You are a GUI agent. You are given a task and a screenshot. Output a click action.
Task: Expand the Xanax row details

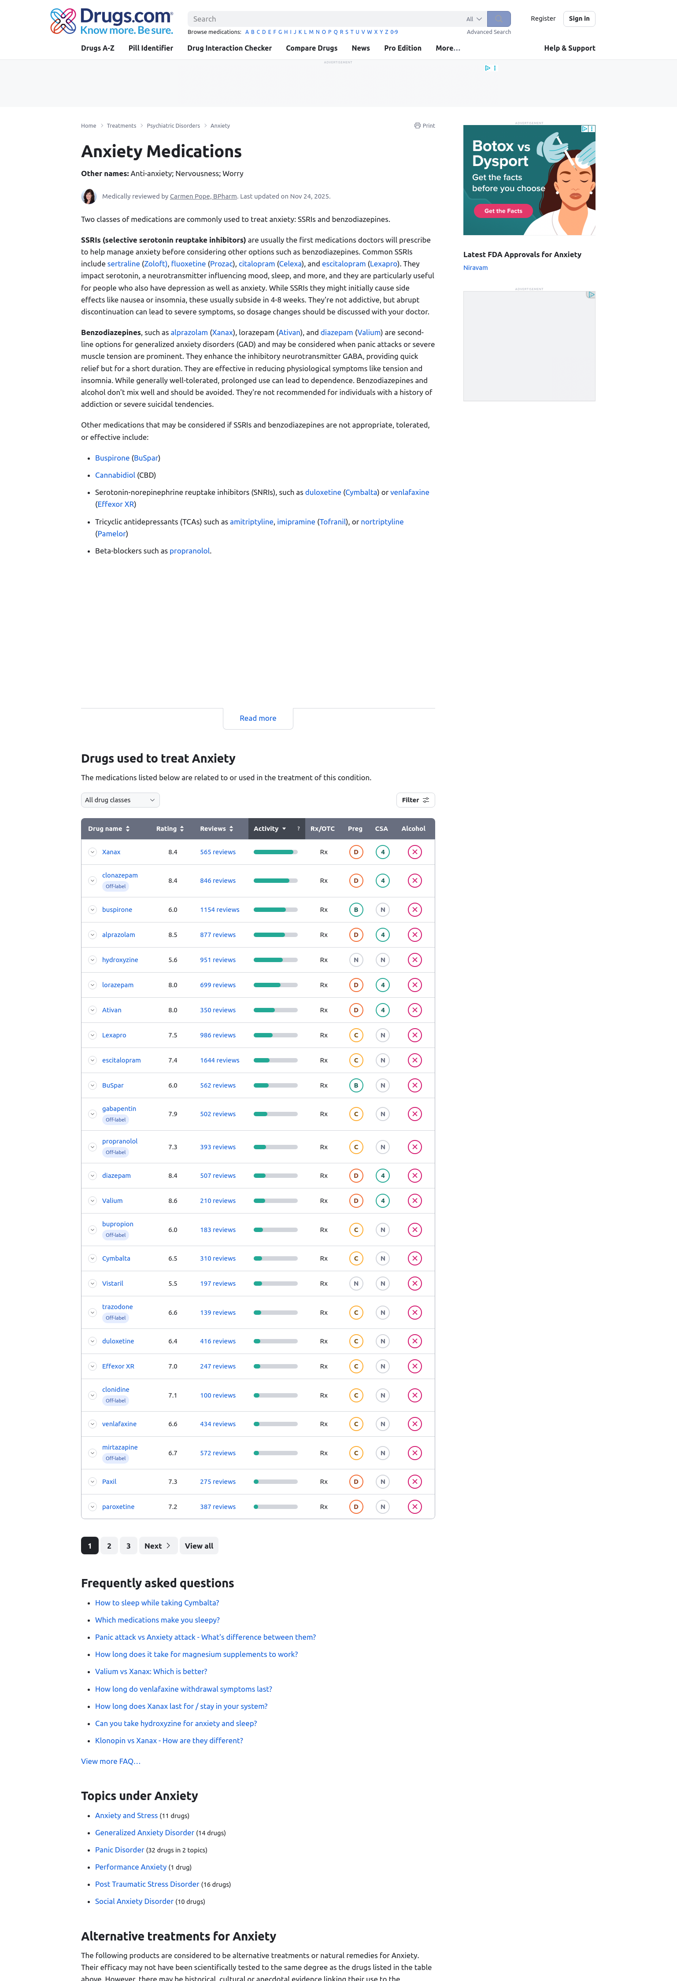[x=92, y=852]
